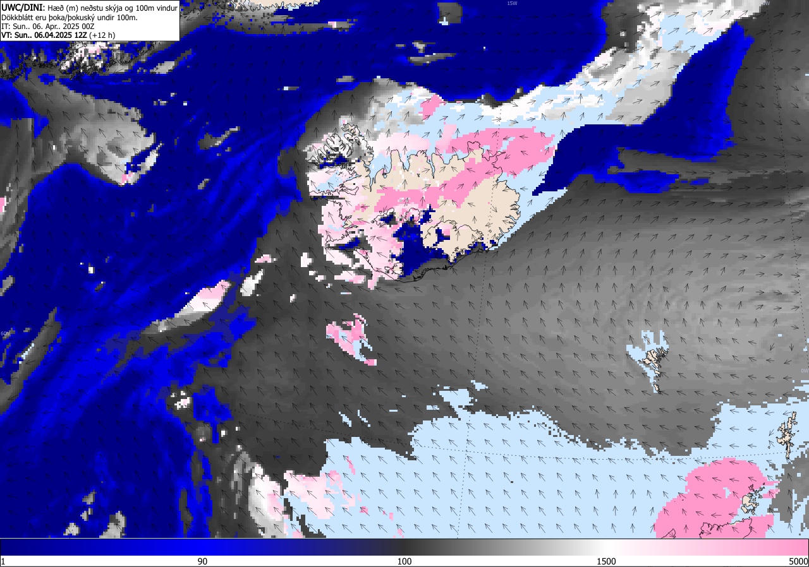Click the "15W" longitude label on map
The width and height of the screenshot is (809, 567).
[511, 3]
